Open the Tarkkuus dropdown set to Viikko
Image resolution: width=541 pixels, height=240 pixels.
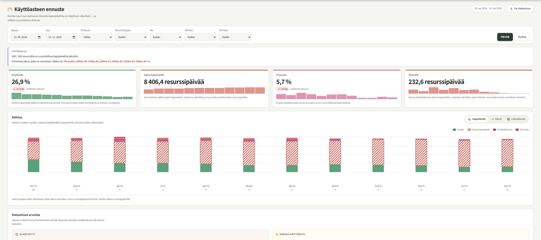tap(96, 37)
